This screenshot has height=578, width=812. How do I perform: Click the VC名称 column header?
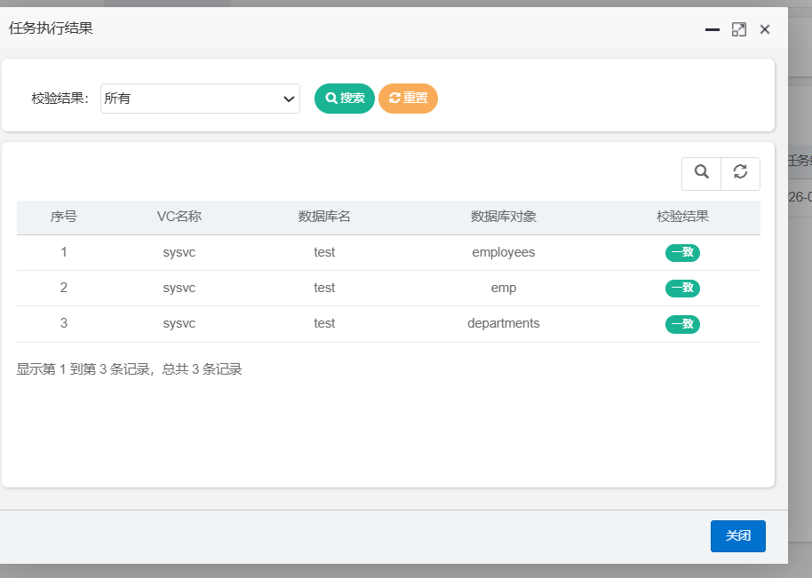click(179, 217)
